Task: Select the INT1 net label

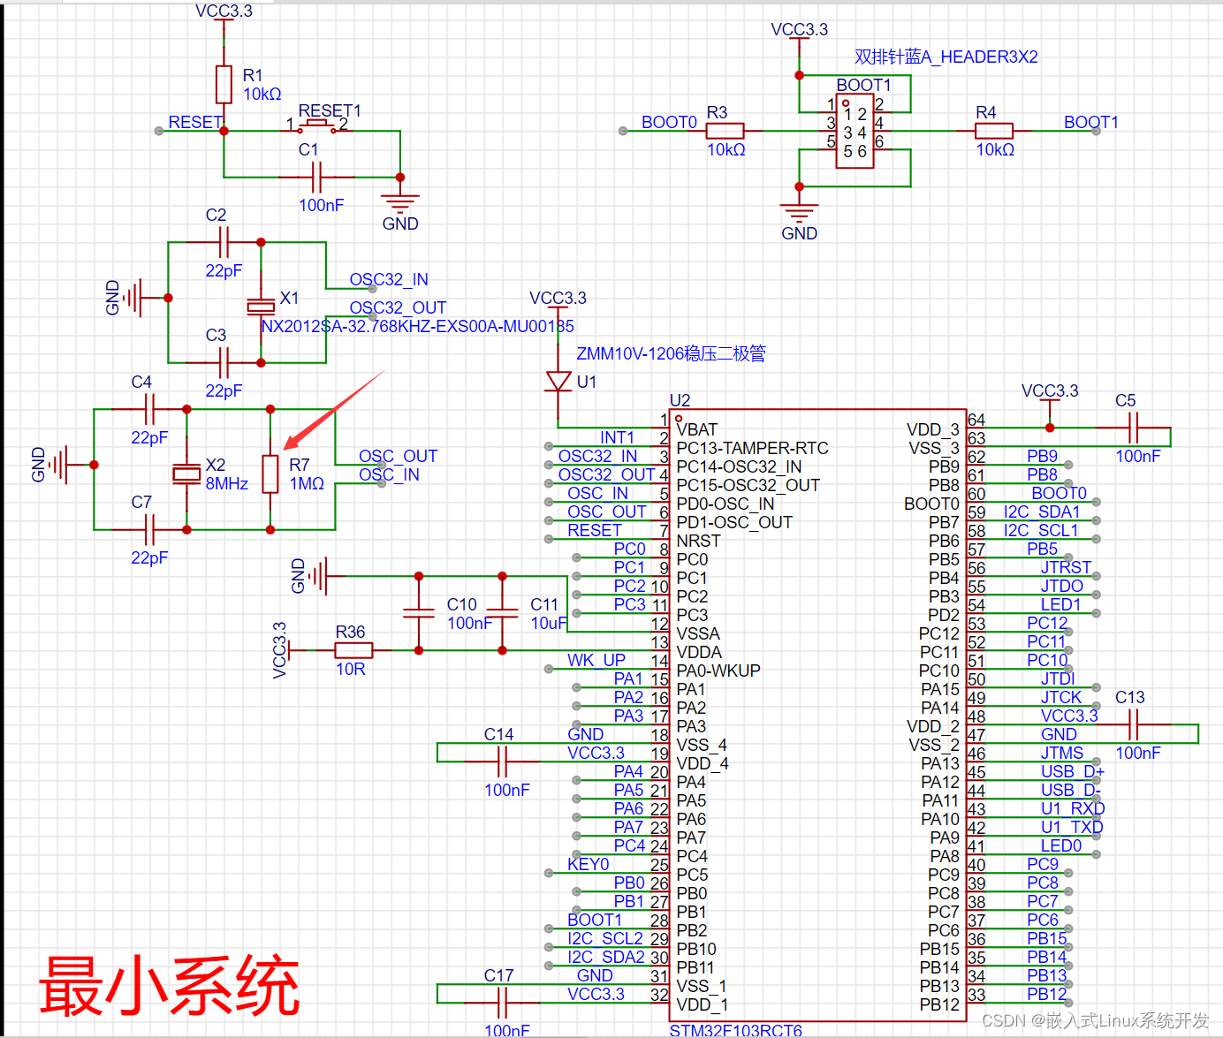Action: (x=617, y=437)
